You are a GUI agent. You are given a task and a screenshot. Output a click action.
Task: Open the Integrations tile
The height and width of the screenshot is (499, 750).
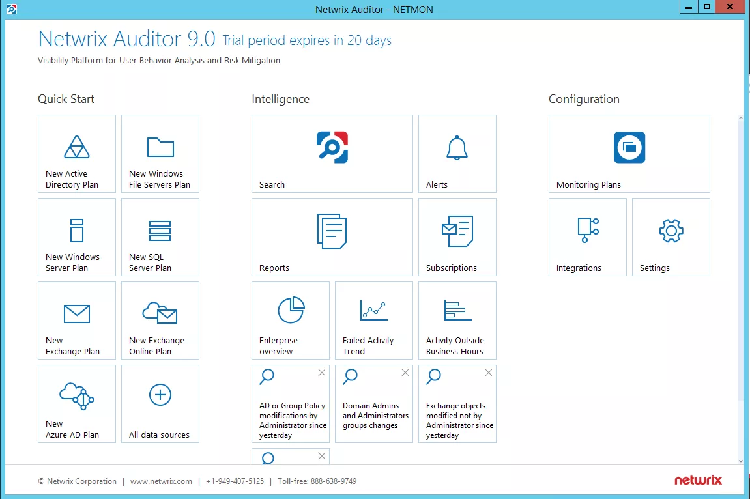(587, 237)
